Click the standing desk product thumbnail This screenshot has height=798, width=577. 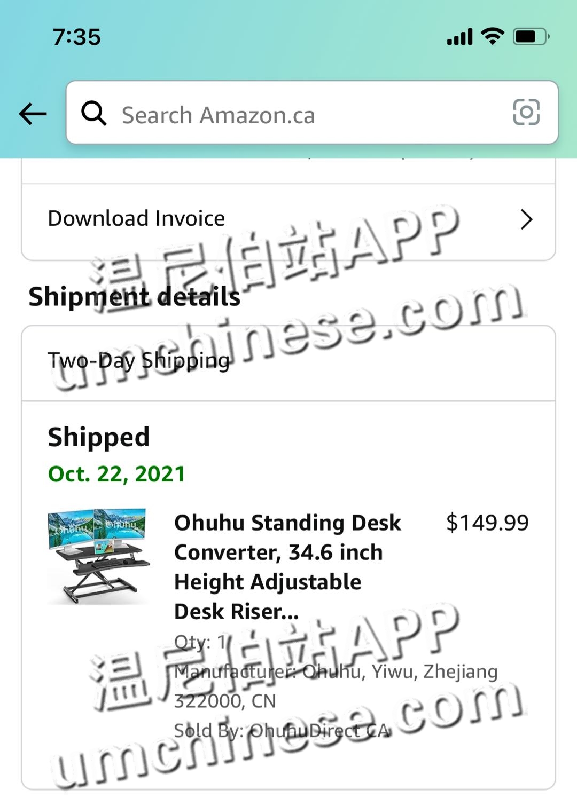click(98, 556)
